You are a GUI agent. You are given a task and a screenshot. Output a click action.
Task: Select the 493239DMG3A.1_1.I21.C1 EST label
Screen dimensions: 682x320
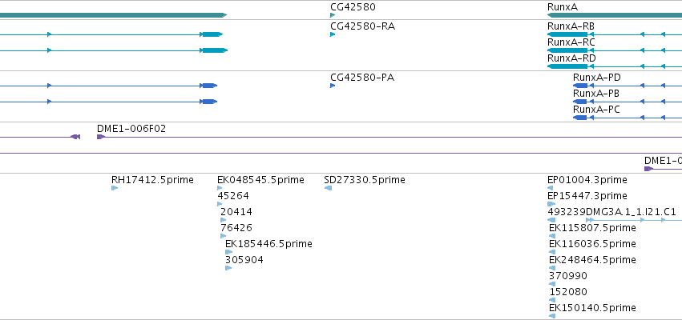[x=612, y=212]
